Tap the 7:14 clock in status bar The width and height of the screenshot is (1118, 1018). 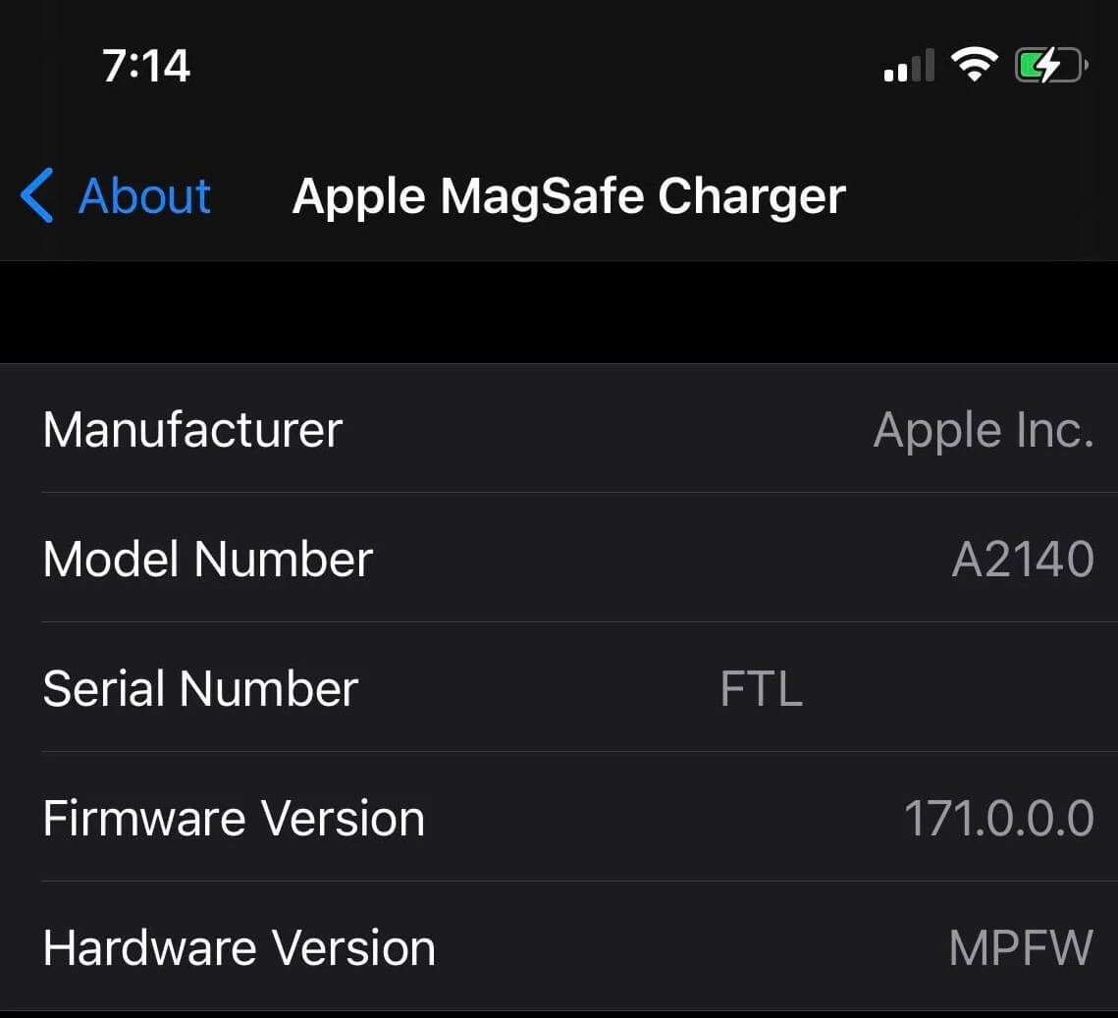click(x=146, y=66)
